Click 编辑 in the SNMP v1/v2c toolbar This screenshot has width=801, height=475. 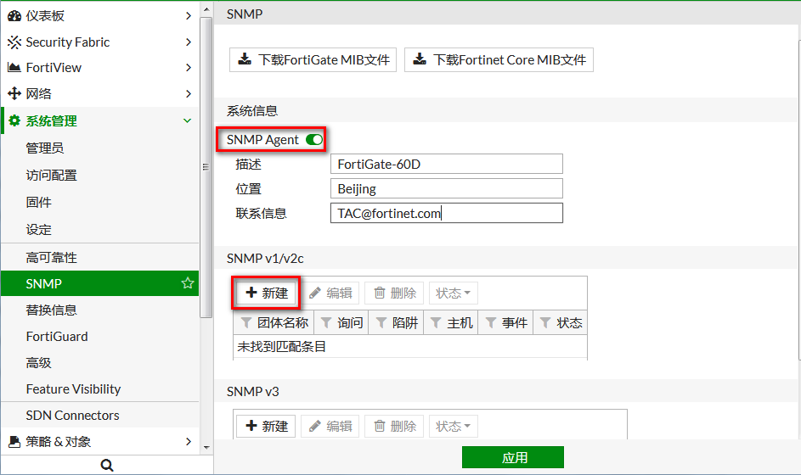[330, 293]
